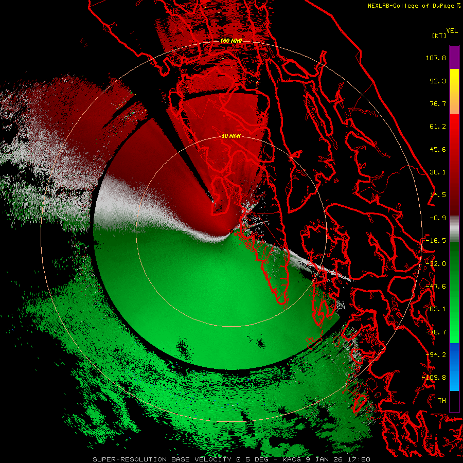The width and height of the screenshot is (463, 463).
Task: Click the [KT] units label
Action: [x=439, y=35]
